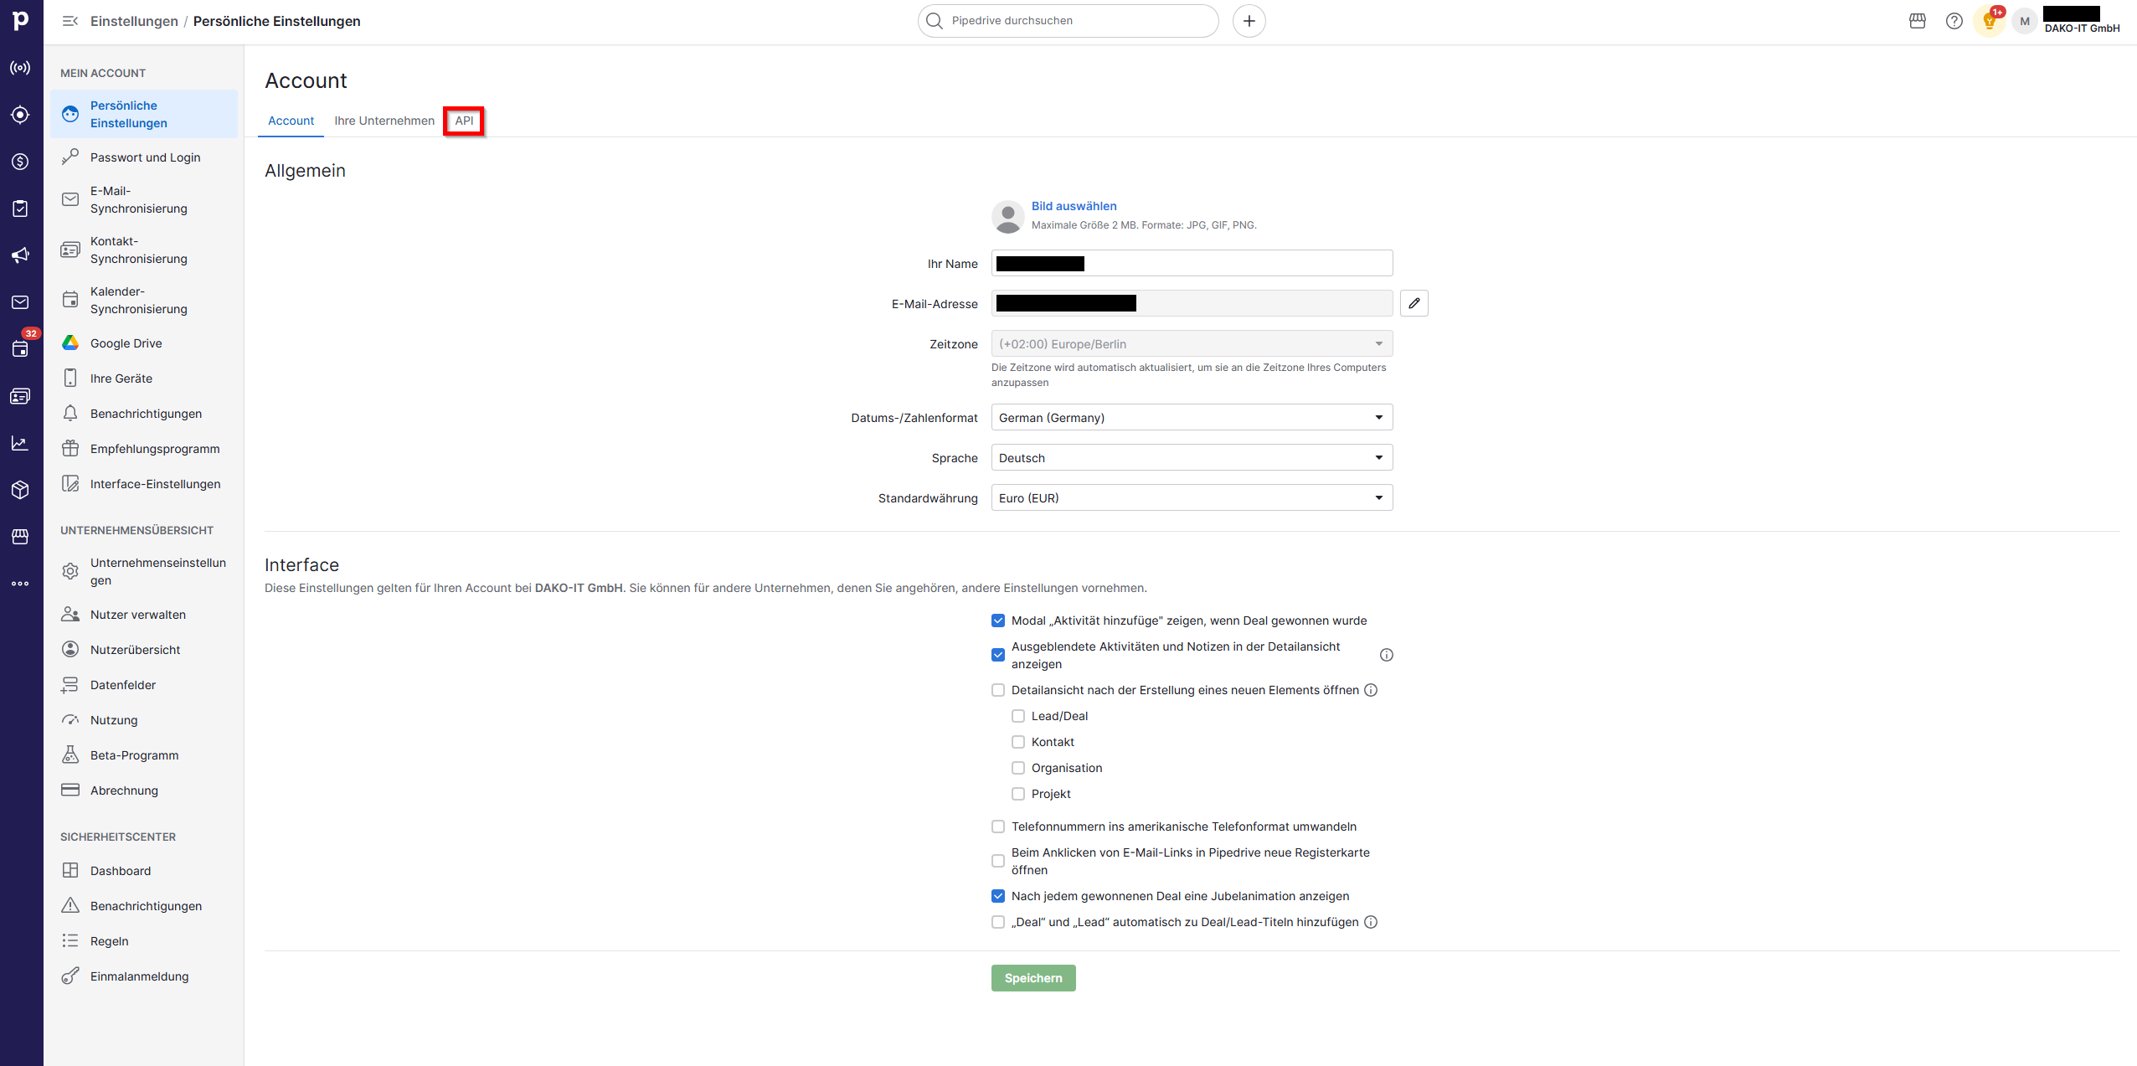Open Passwort und Login settings
Image resolution: width=2137 pixels, height=1066 pixels.
click(x=143, y=157)
